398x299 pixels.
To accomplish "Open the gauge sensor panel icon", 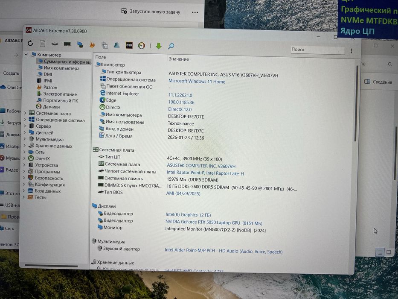I will point(141,46).
